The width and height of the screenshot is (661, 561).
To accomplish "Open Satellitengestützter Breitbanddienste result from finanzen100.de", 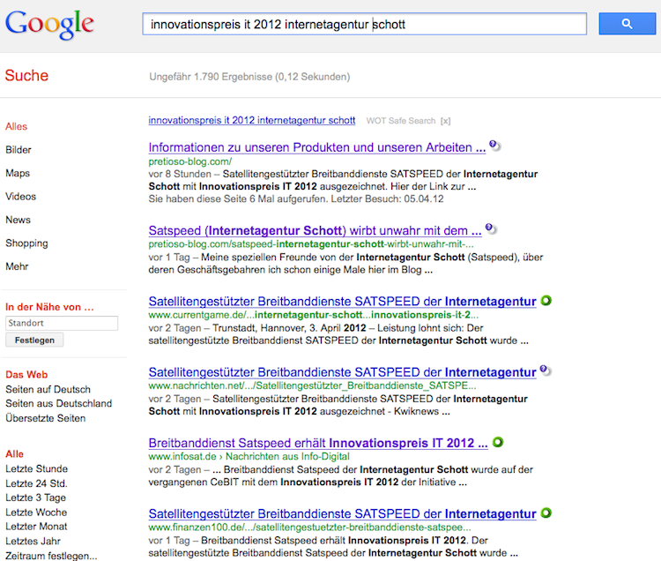I will tap(342, 514).
